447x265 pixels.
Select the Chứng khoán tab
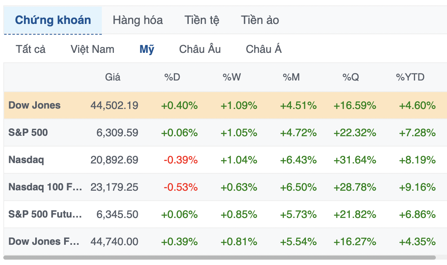(53, 20)
